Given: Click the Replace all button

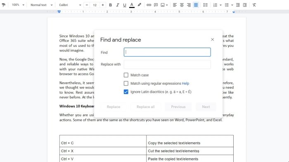Looking at the screenshot, I should [x=146, y=107].
